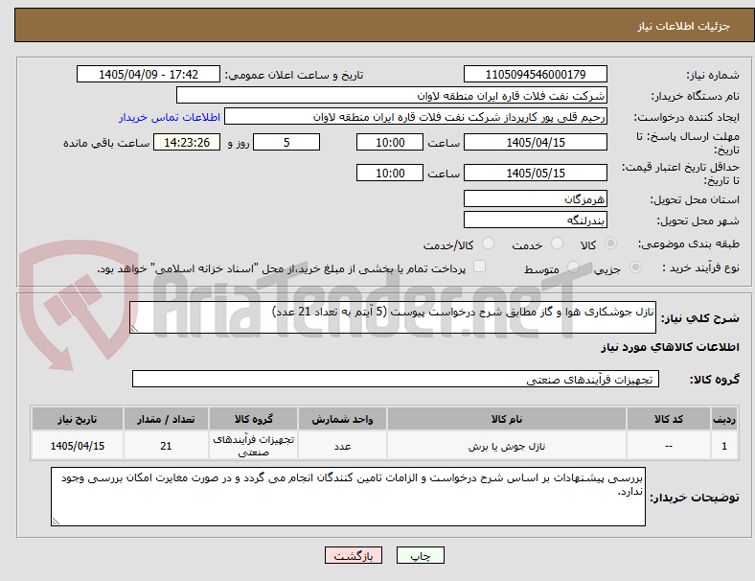Click the جزئیات اطلاعات نیاز page heading

[x=684, y=26]
